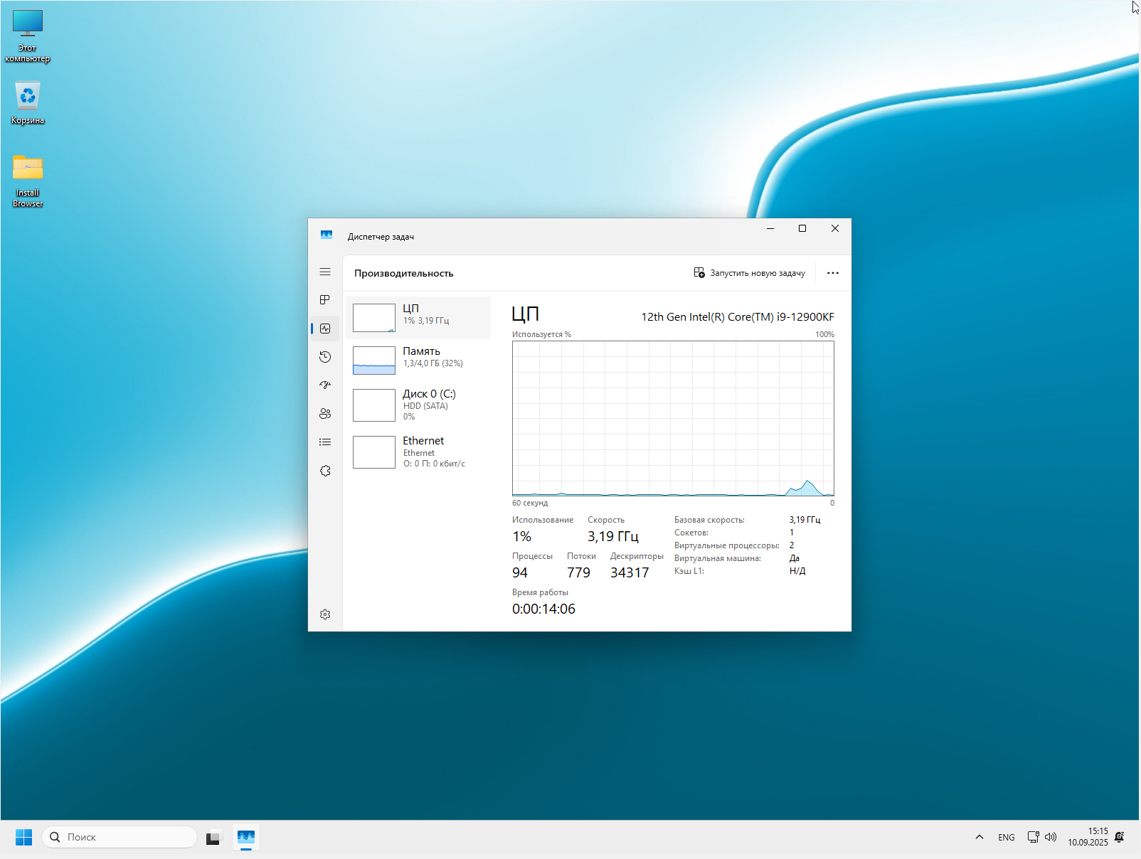Open the App history page icon

tap(325, 357)
